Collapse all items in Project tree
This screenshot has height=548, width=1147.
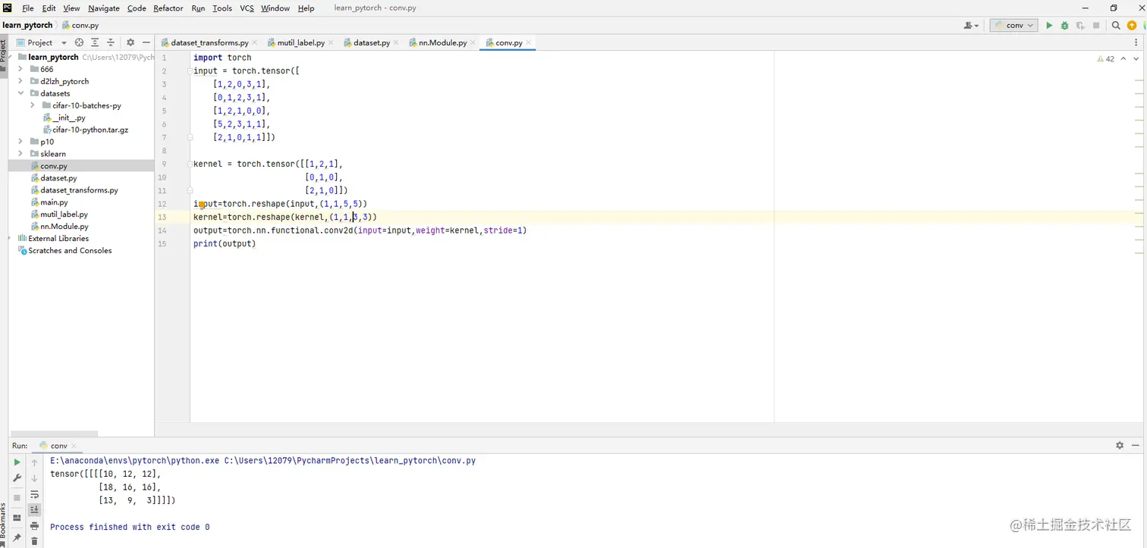111,42
